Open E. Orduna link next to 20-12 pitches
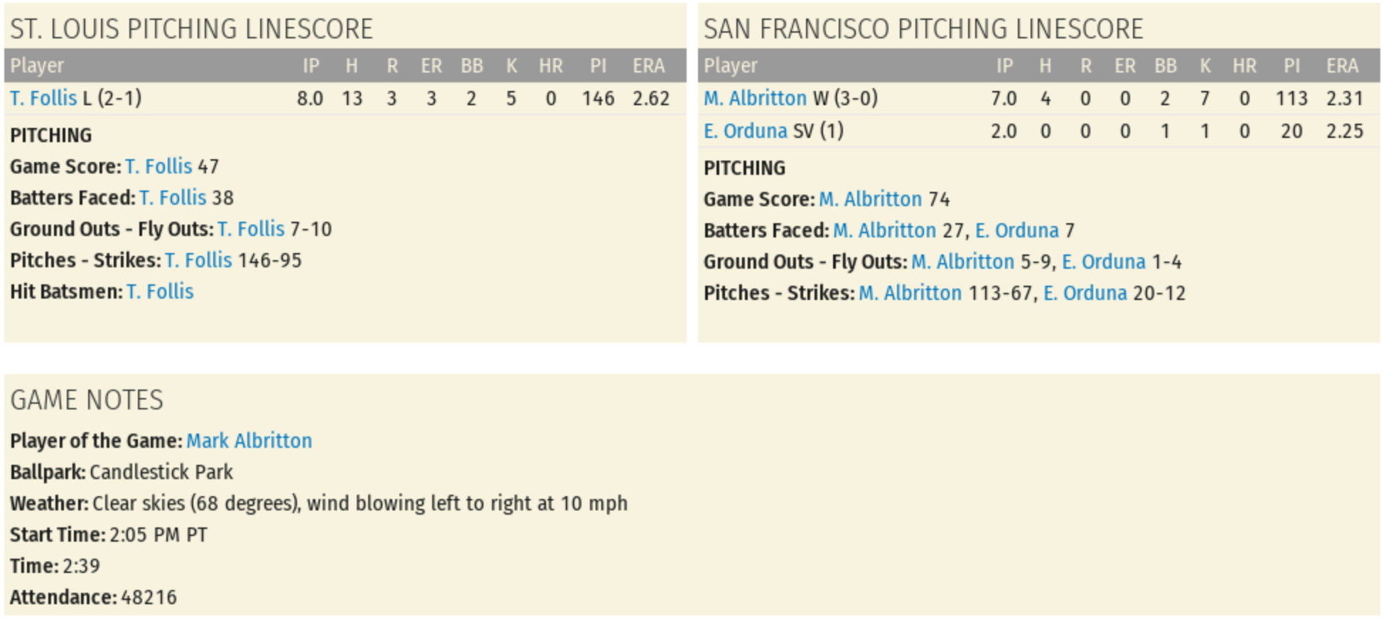The image size is (1386, 617). [x=1085, y=293]
